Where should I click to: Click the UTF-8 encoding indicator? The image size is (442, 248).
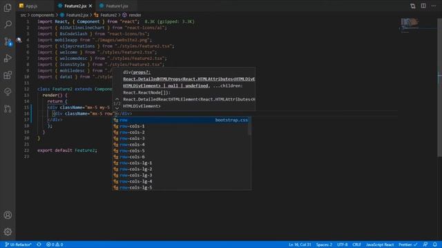tap(343, 245)
